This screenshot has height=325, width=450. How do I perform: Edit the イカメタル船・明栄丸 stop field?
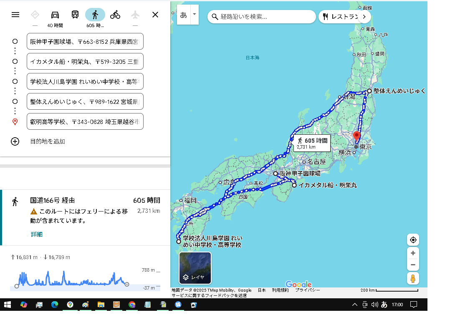point(85,61)
